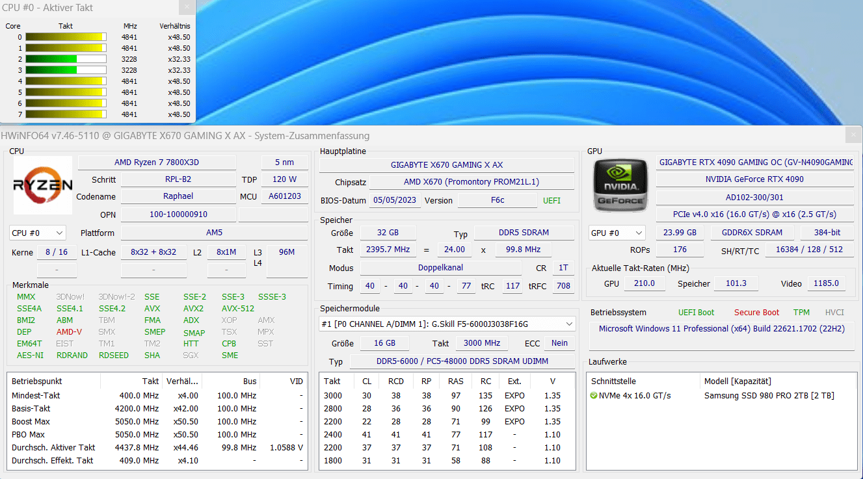Click the green UEFI label next to Version
Screen dimensions: 863x479
tap(551, 201)
